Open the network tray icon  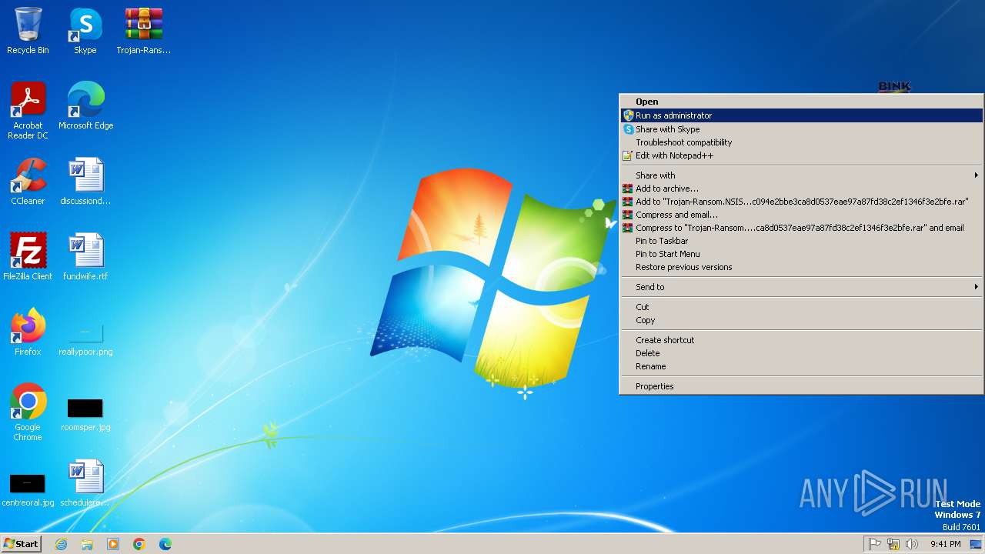click(893, 544)
